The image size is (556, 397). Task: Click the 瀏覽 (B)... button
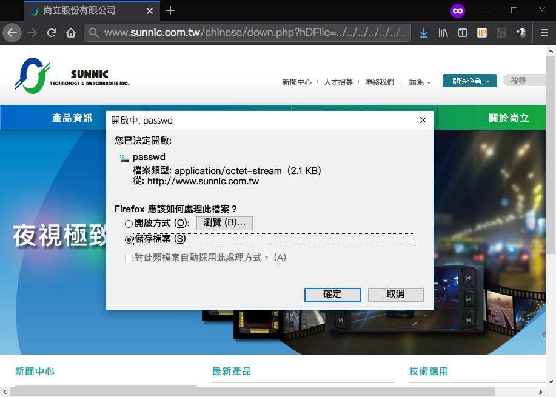224,223
